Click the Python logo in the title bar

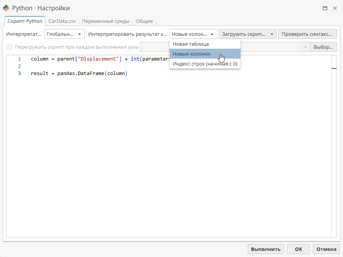click(x=6, y=8)
